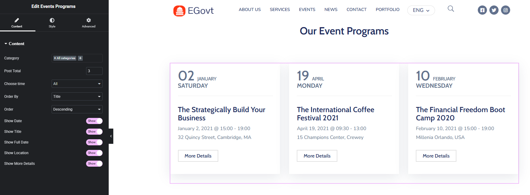Toggle the Show Date switch

94,121
